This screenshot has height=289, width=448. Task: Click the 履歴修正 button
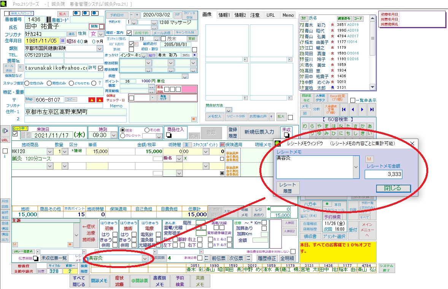tap(267, 258)
